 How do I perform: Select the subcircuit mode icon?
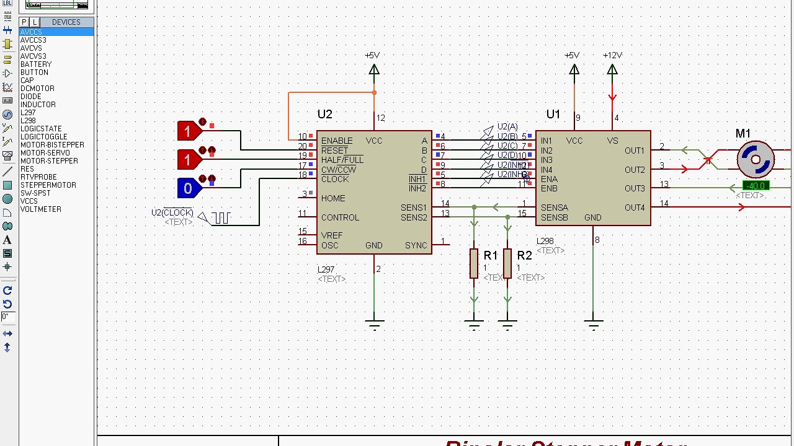pyautogui.click(x=7, y=45)
